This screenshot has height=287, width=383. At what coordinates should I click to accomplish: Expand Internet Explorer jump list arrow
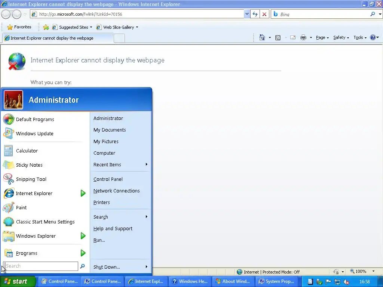click(83, 193)
